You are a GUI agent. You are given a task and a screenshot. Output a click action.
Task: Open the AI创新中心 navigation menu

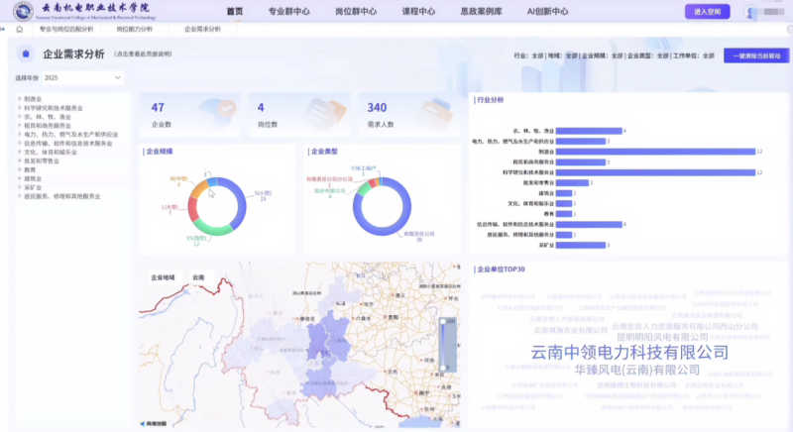(x=547, y=12)
